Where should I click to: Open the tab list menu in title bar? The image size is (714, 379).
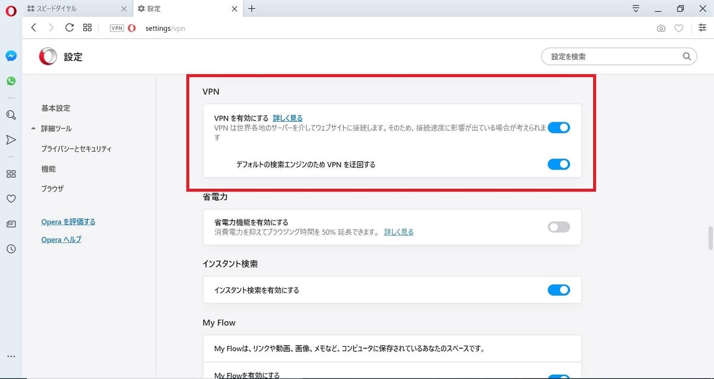click(636, 9)
